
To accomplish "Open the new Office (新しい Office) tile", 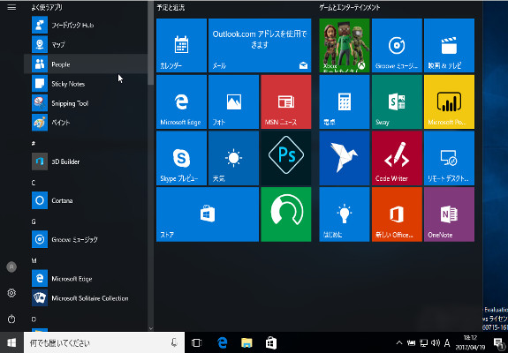I will click(x=397, y=214).
